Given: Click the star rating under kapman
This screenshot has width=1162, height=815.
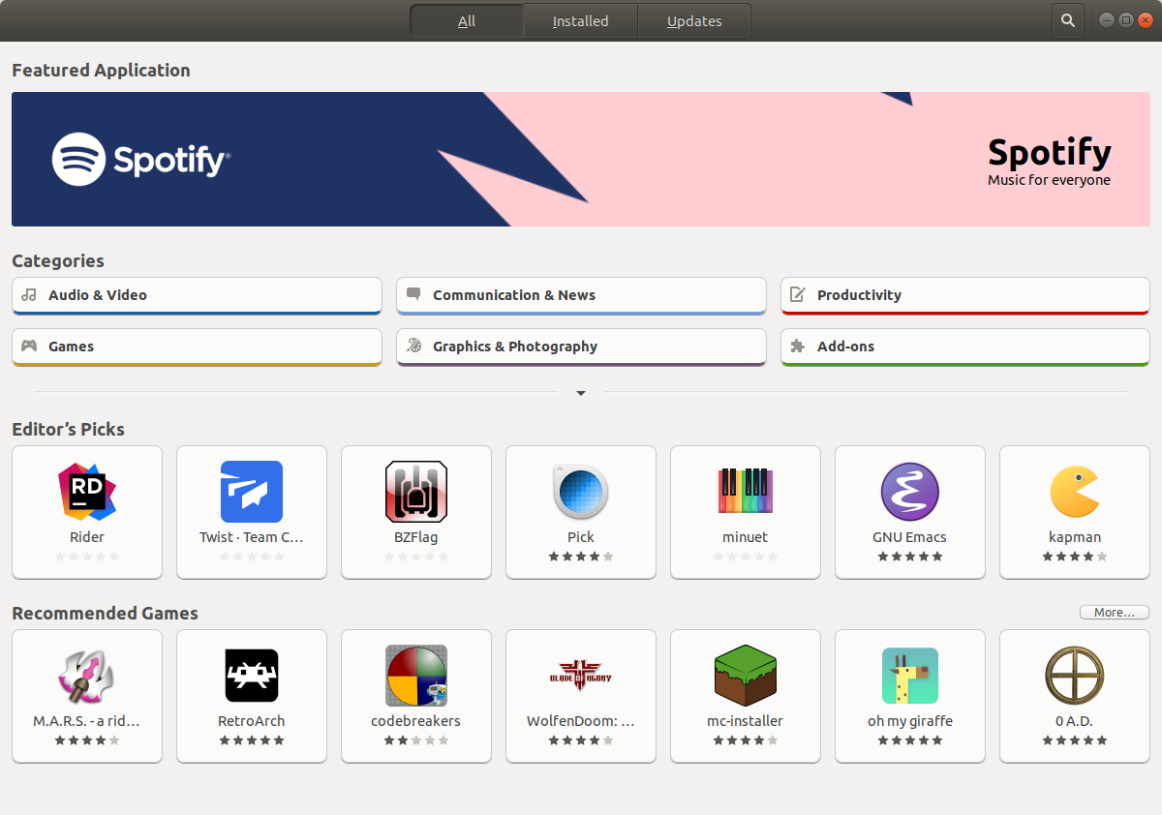Looking at the screenshot, I should (1075, 557).
